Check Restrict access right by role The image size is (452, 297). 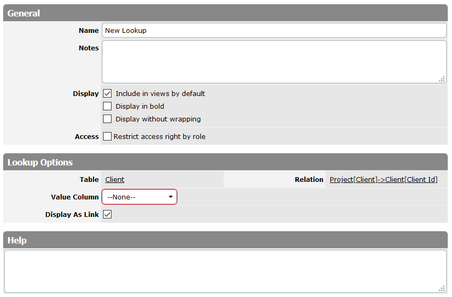point(107,136)
